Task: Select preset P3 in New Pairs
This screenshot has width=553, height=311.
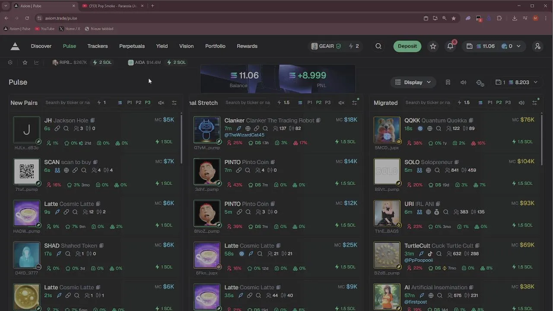Action: pyautogui.click(x=148, y=103)
